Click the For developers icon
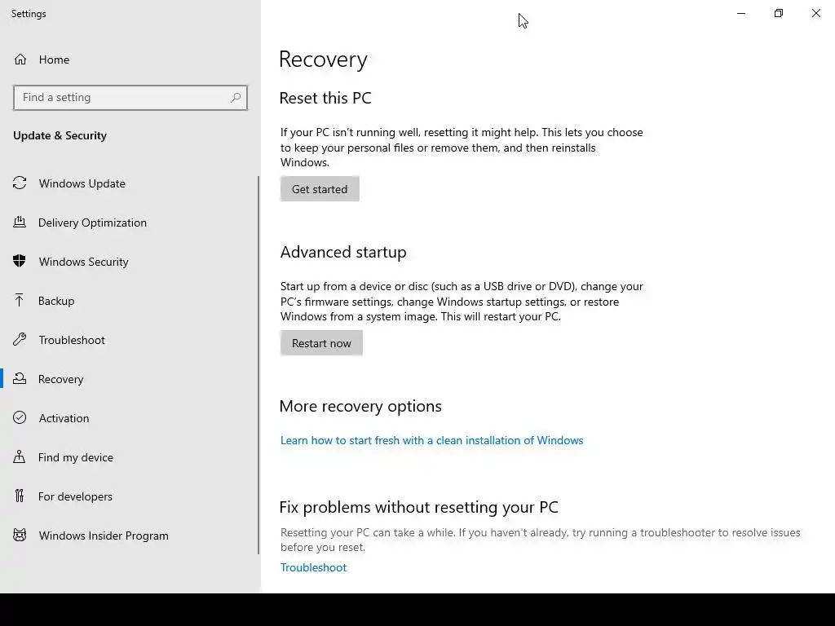This screenshot has width=835, height=626. (20, 496)
